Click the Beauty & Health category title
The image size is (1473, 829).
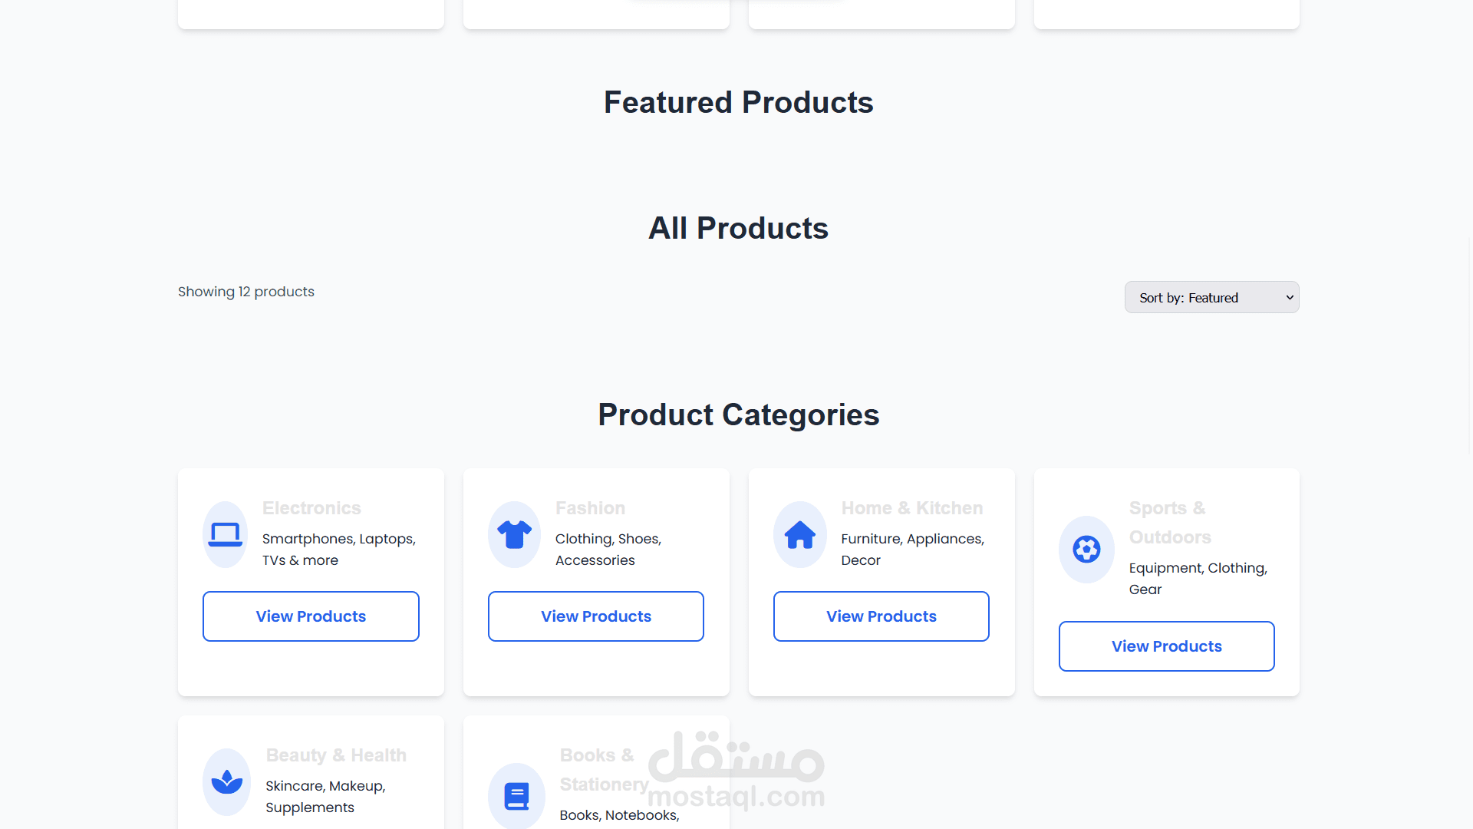[x=336, y=755]
